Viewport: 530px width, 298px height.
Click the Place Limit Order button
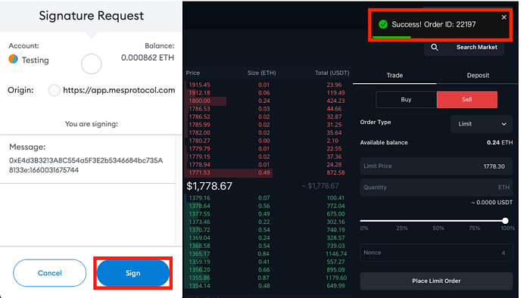pos(436,281)
